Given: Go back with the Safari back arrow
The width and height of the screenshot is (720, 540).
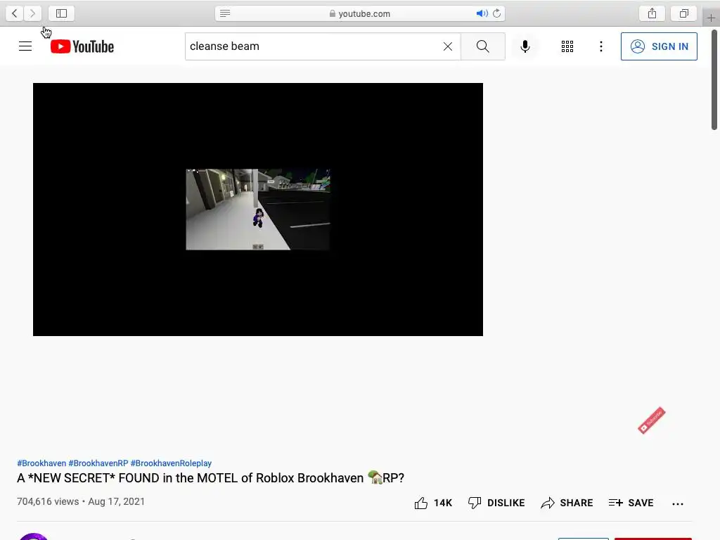Looking at the screenshot, I should point(15,13).
